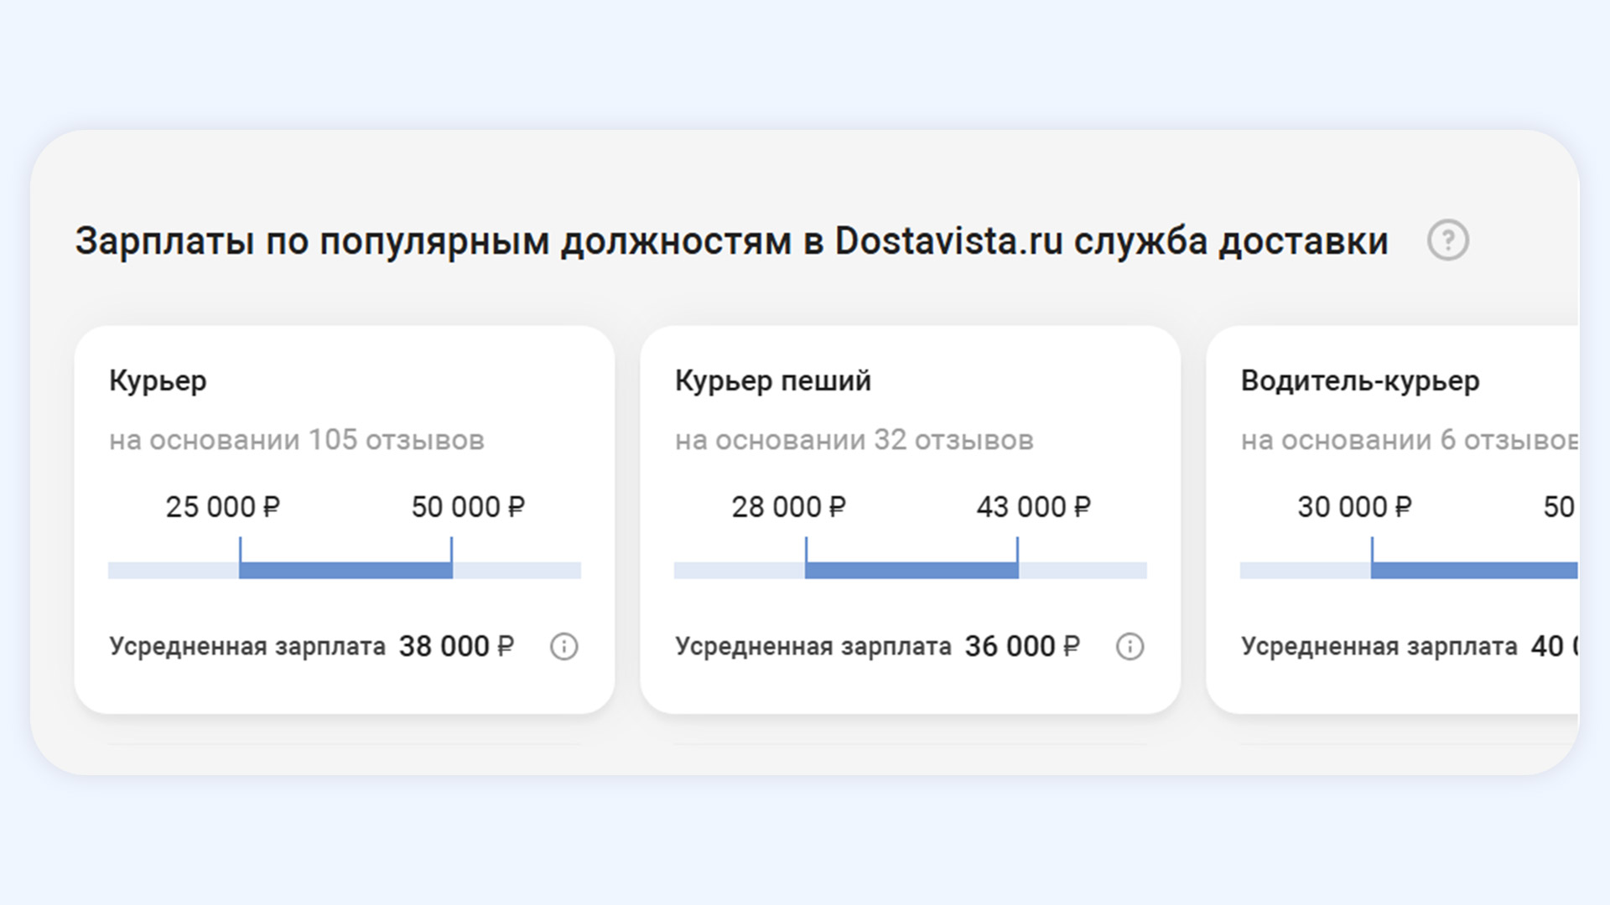1610x905 pixels.
Task: Click 'на основании 6 отзывов' text
Action: pyautogui.click(x=1410, y=440)
